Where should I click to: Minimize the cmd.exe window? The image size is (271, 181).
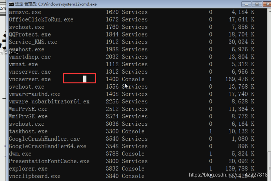(246, 4)
